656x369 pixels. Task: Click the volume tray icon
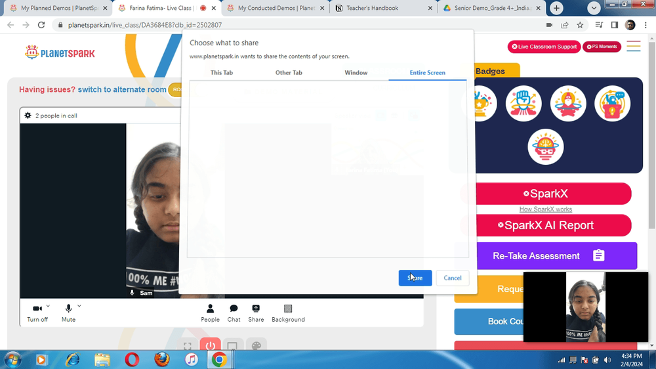tap(607, 360)
